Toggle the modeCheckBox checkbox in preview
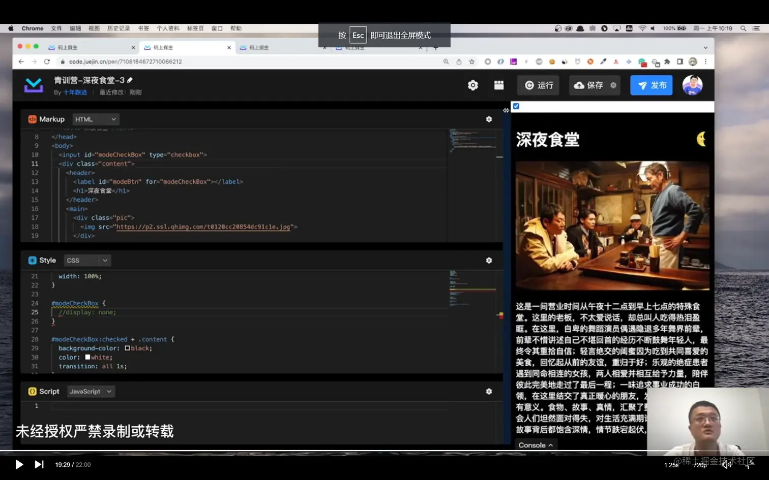The height and width of the screenshot is (480, 769). pos(516,106)
